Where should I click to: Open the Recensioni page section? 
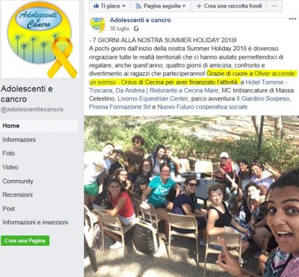(x=17, y=195)
